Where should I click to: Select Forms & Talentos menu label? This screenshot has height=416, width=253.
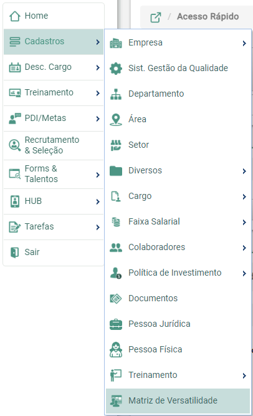[x=41, y=174]
